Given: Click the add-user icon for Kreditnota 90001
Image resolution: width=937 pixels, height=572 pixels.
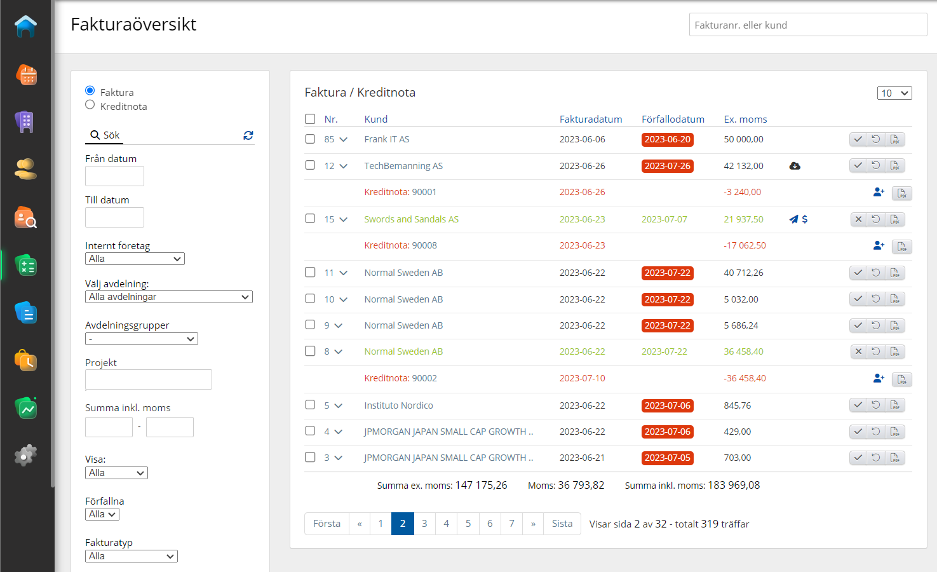Looking at the screenshot, I should click(879, 192).
